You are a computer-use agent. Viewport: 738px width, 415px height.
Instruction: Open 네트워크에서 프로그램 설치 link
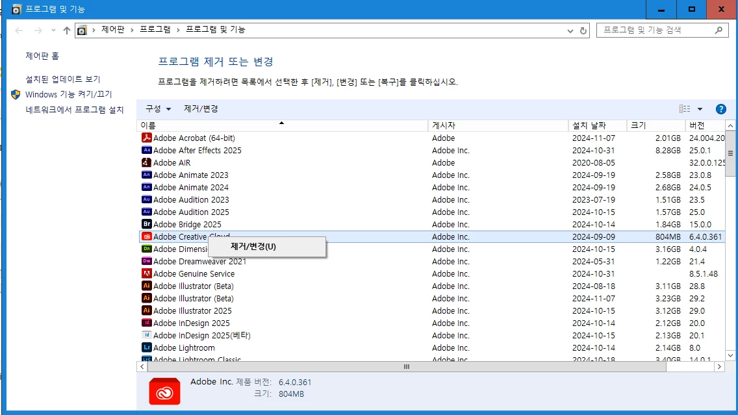point(74,110)
